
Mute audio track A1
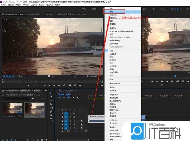click(74, 121)
